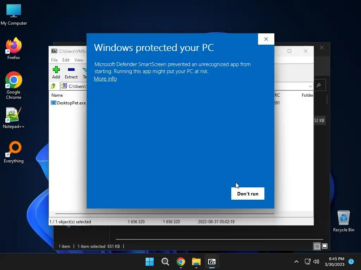Open the File menu in 7-Zip
The width and height of the screenshot is (361, 270).
(54, 60)
